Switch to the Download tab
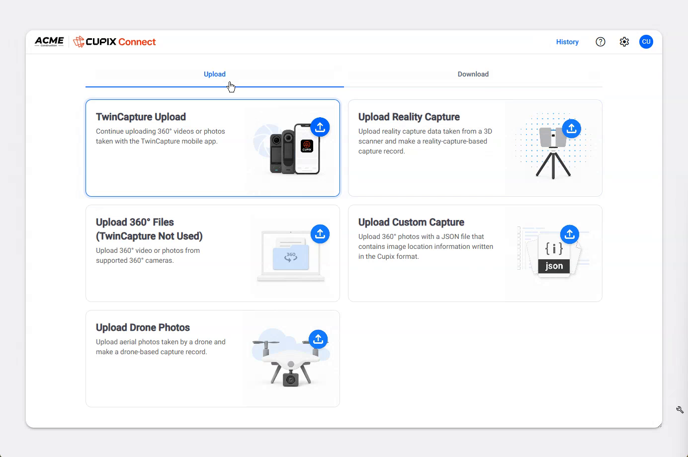688x457 pixels. pyautogui.click(x=473, y=75)
